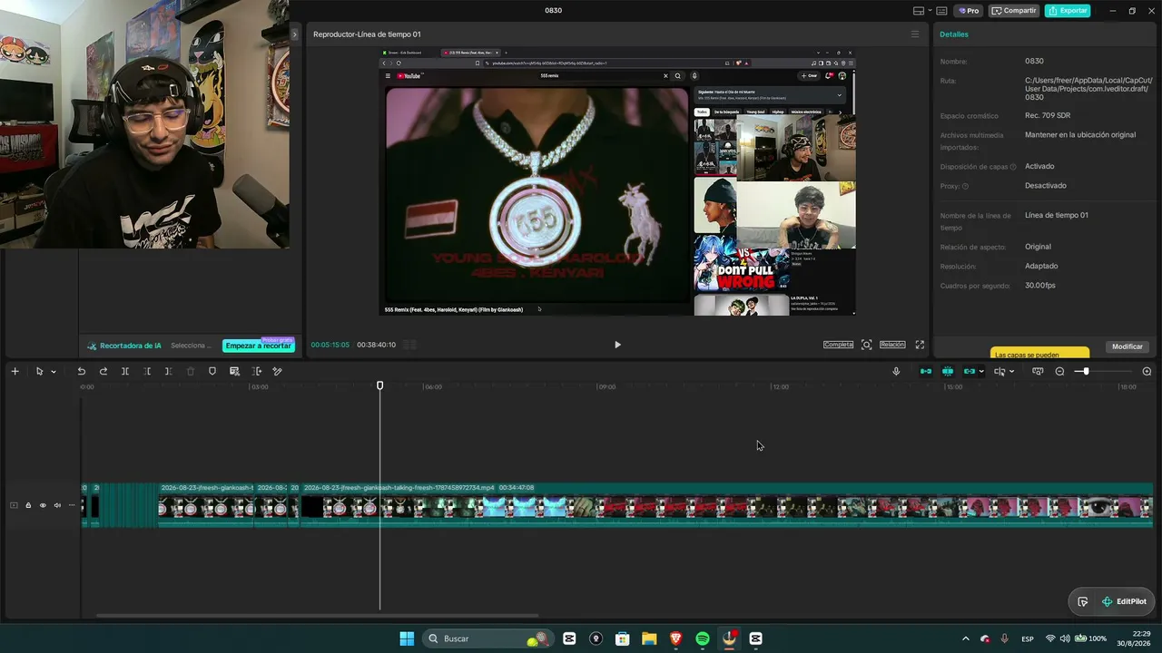Show hidden system tray icons chevron
Screen dimensions: 1162x653
[x=965, y=638]
